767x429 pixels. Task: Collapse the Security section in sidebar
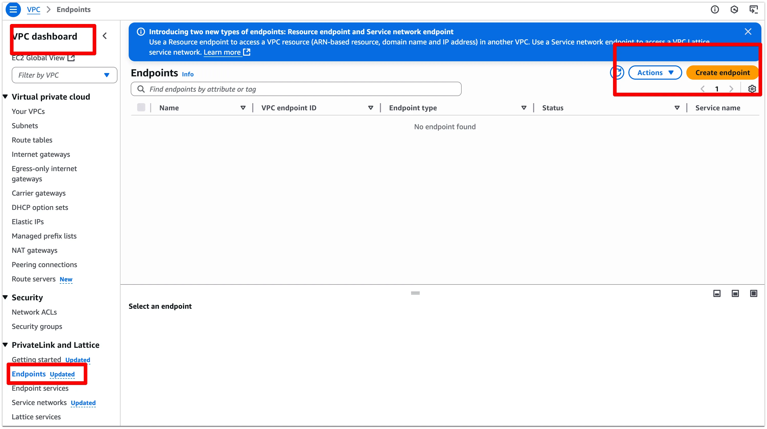click(x=5, y=297)
